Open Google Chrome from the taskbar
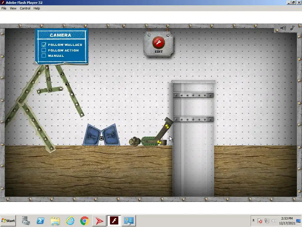302x227 pixels. 85,220
